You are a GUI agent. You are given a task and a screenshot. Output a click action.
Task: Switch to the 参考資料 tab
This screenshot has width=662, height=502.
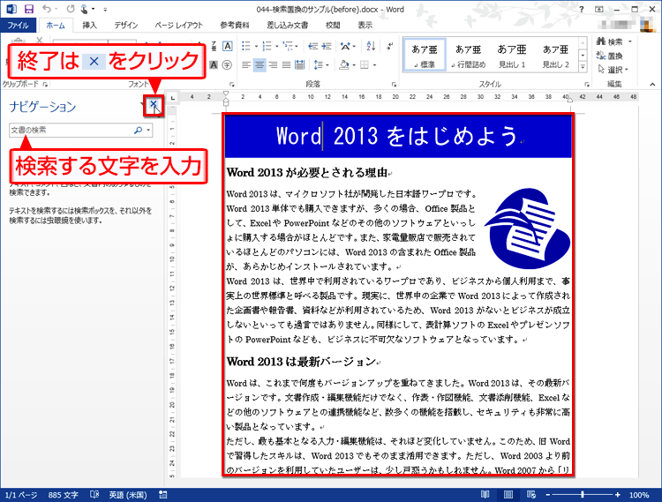click(234, 26)
